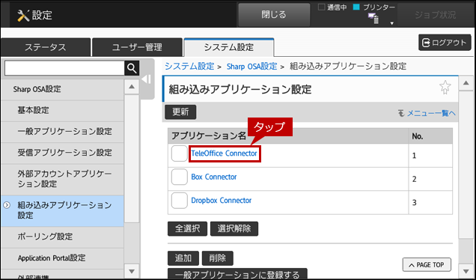Select ポーリング設定 in the sidebar
This screenshot has width=476, height=280.
point(62,237)
